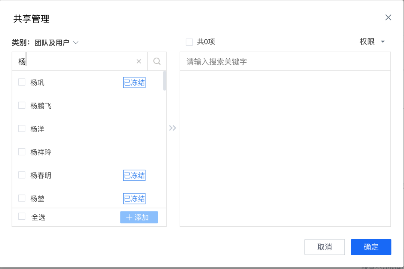Click the name 杨洋

click(x=37, y=129)
